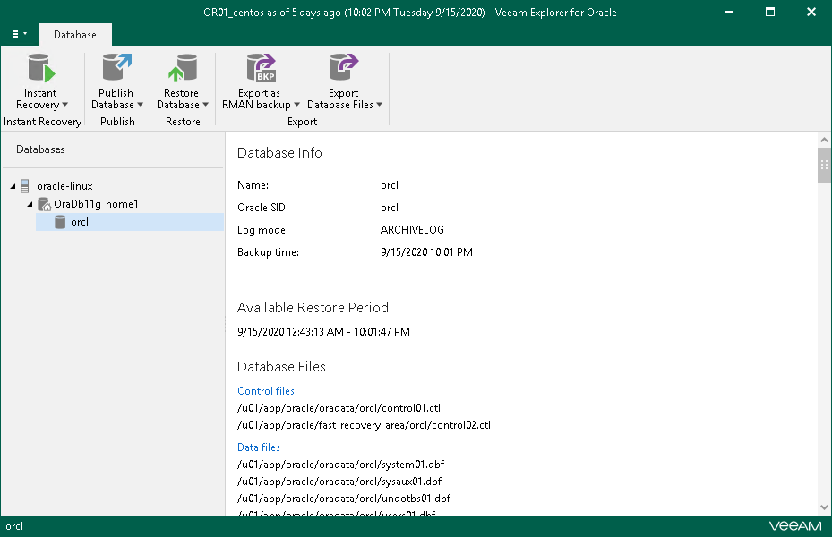Click the OraDb11g_home1 Oracle home icon
Screen dimensions: 832x537
[x=45, y=204]
